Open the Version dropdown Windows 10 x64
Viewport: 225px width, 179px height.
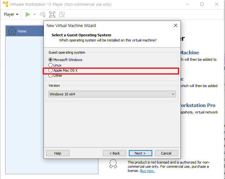pyautogui.click(x=112, y=94)
